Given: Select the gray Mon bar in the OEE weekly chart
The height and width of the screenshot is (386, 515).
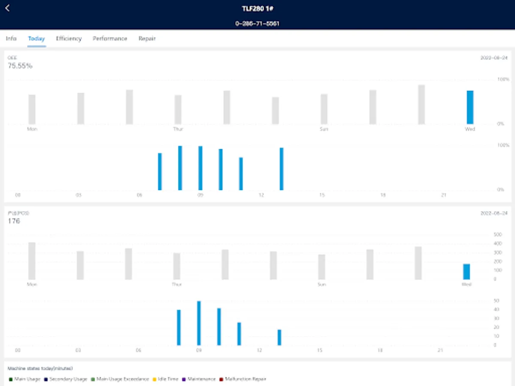Looking at the screenshot, I should (32, 109).
